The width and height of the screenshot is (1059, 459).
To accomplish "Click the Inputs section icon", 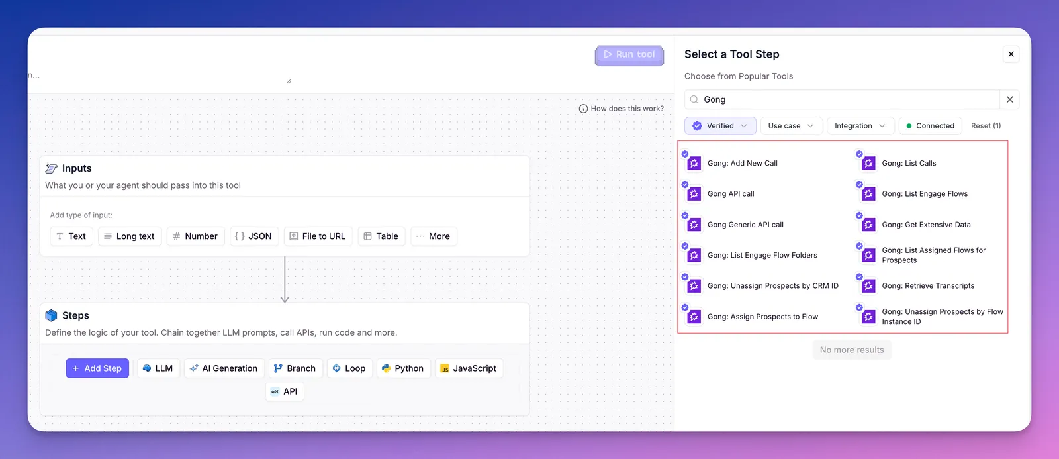I will (x=51, y=168).
